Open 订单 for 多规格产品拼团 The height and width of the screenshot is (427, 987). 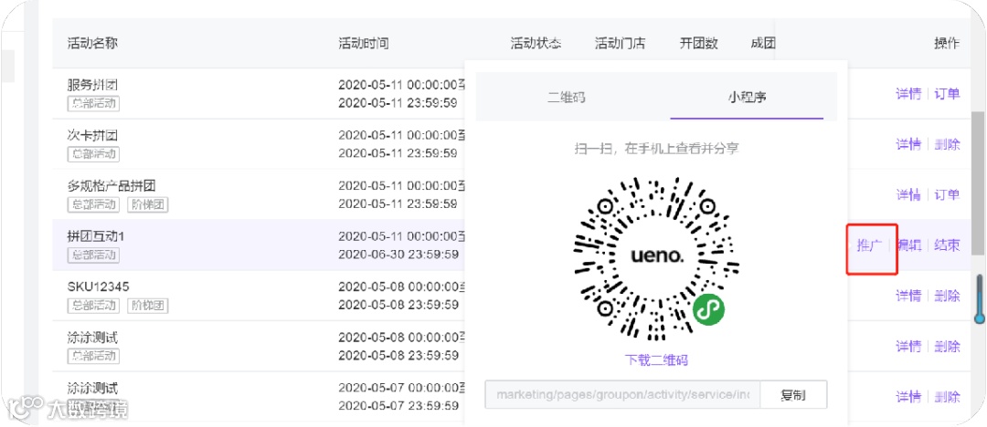(947, 194)
